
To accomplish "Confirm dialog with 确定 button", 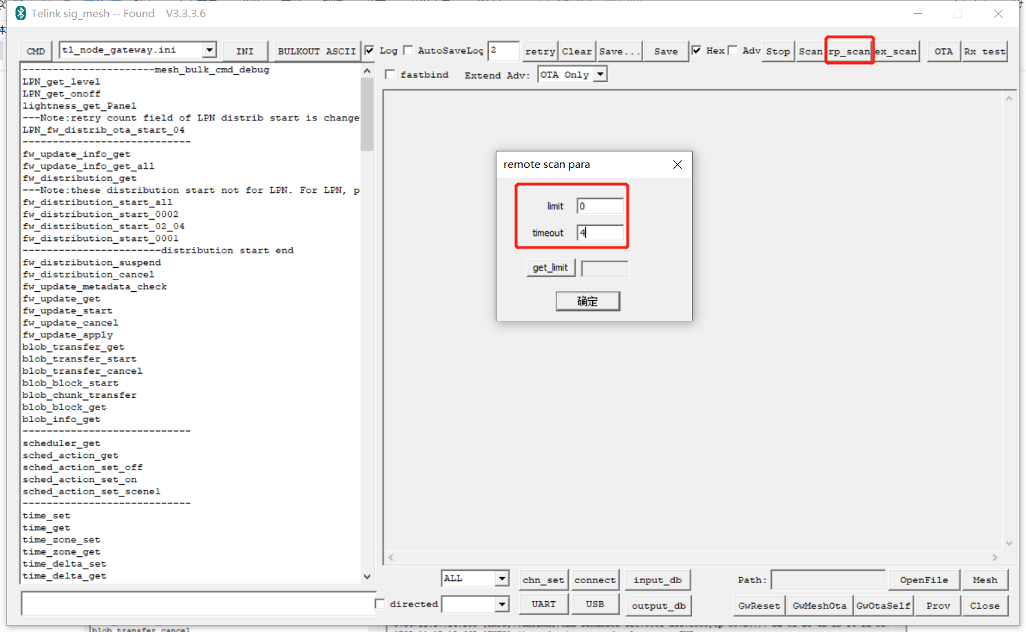I will 588,302.
